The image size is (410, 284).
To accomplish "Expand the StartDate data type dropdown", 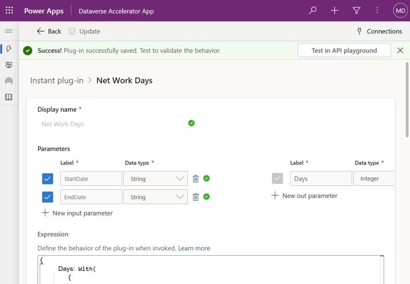I will pos(155,179).
